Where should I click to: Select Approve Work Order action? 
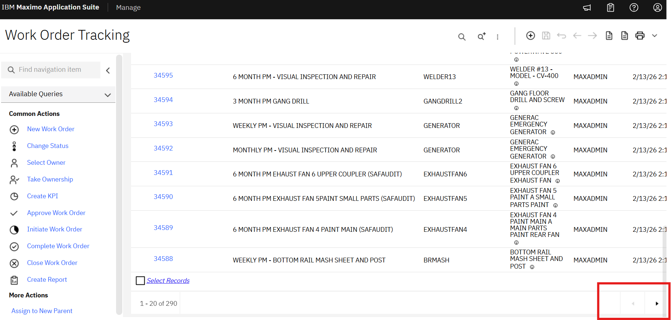[56, 213]
